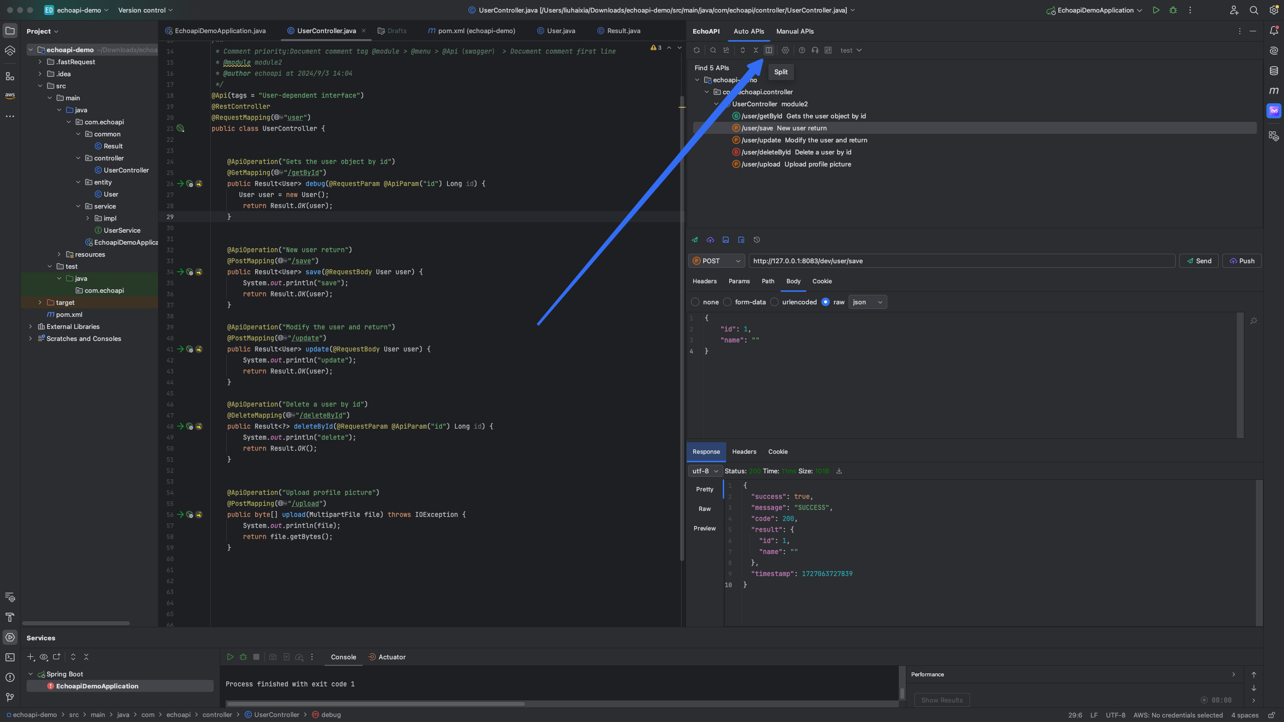This screenshot has width=1284, height=722.
Task: Switch to User.java editor tab
Action: (556, 31)
